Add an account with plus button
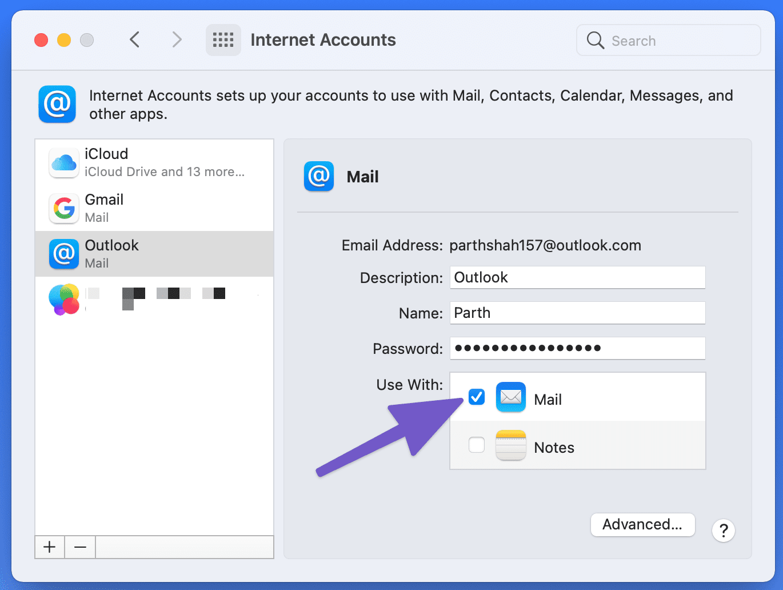 tap(50, 547)
